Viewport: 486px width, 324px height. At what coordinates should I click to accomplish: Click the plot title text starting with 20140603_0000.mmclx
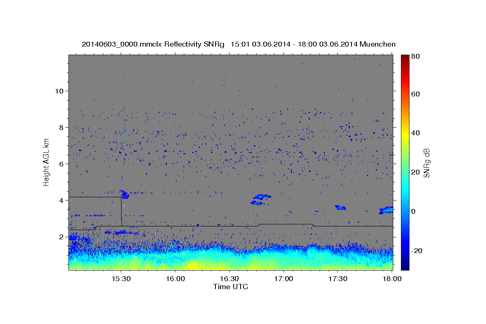pos(239,44)
